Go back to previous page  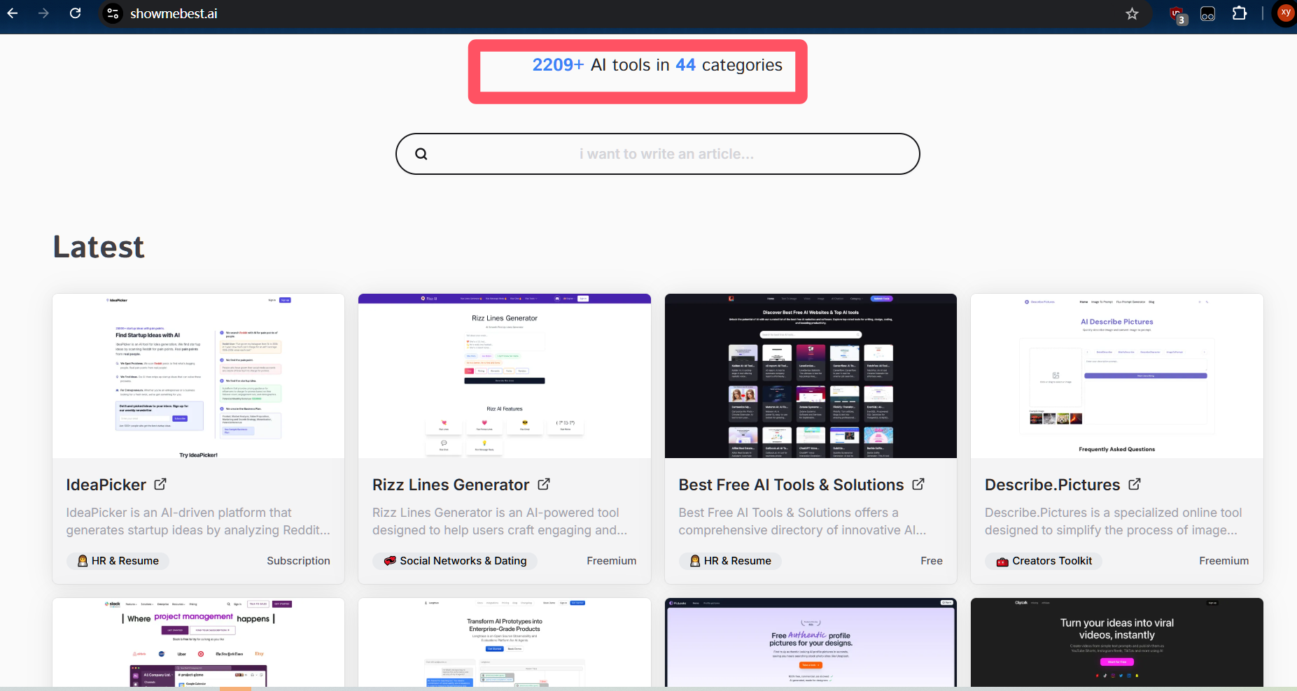click(x=13, y=13)
